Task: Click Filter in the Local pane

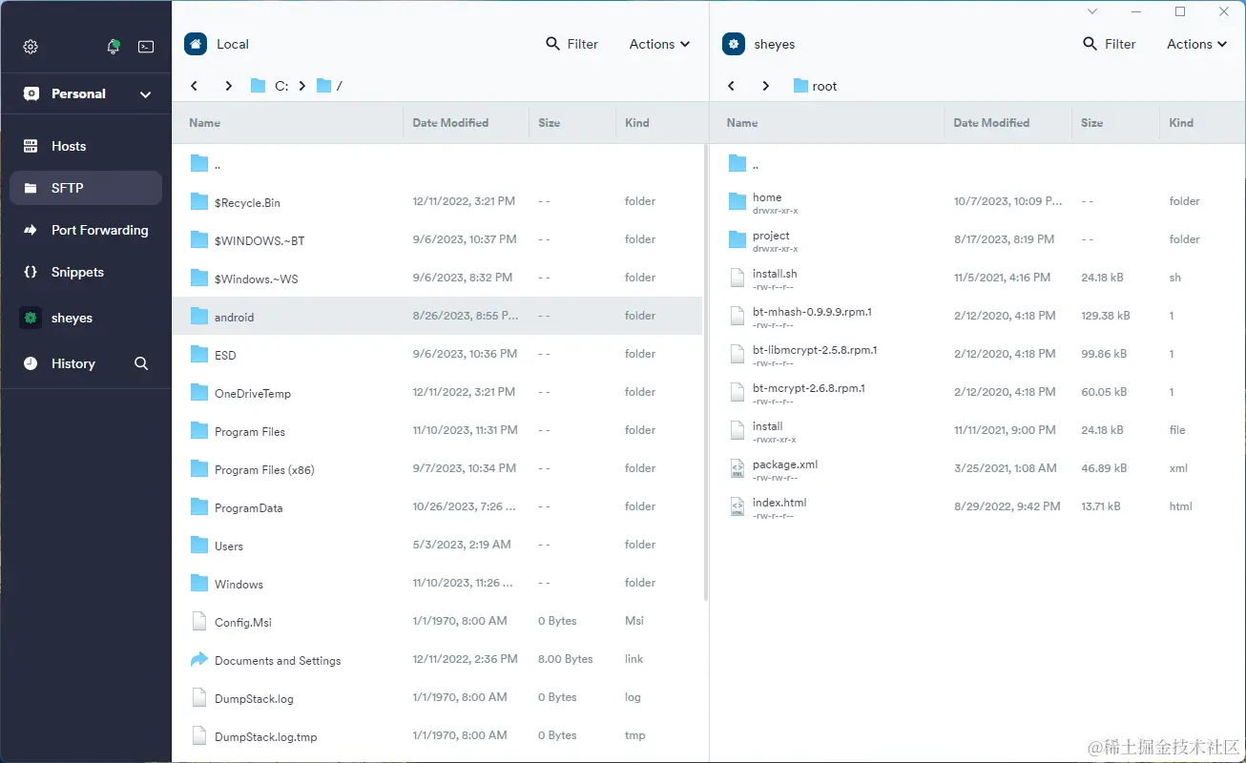Action: click(x=571, y=44)
